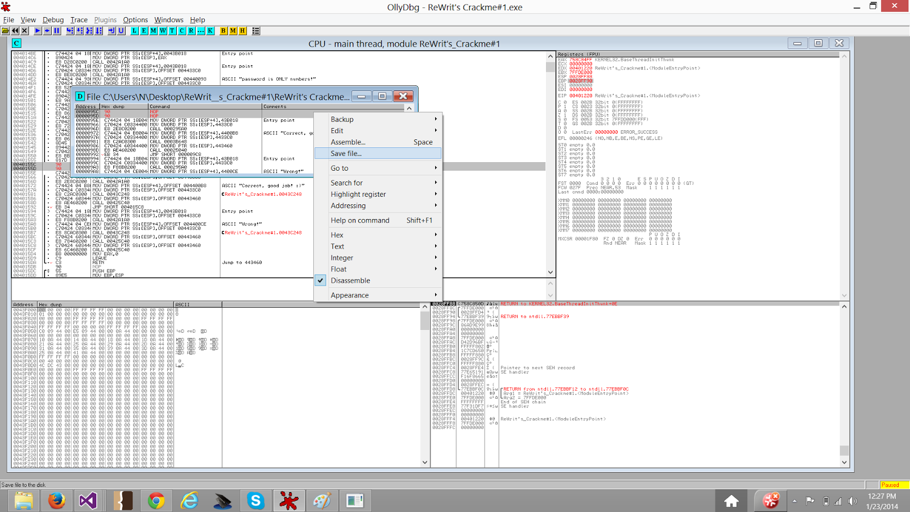910x512 pixels.
Task: Expand the Go to submenu
Action: tap(378, 168)
